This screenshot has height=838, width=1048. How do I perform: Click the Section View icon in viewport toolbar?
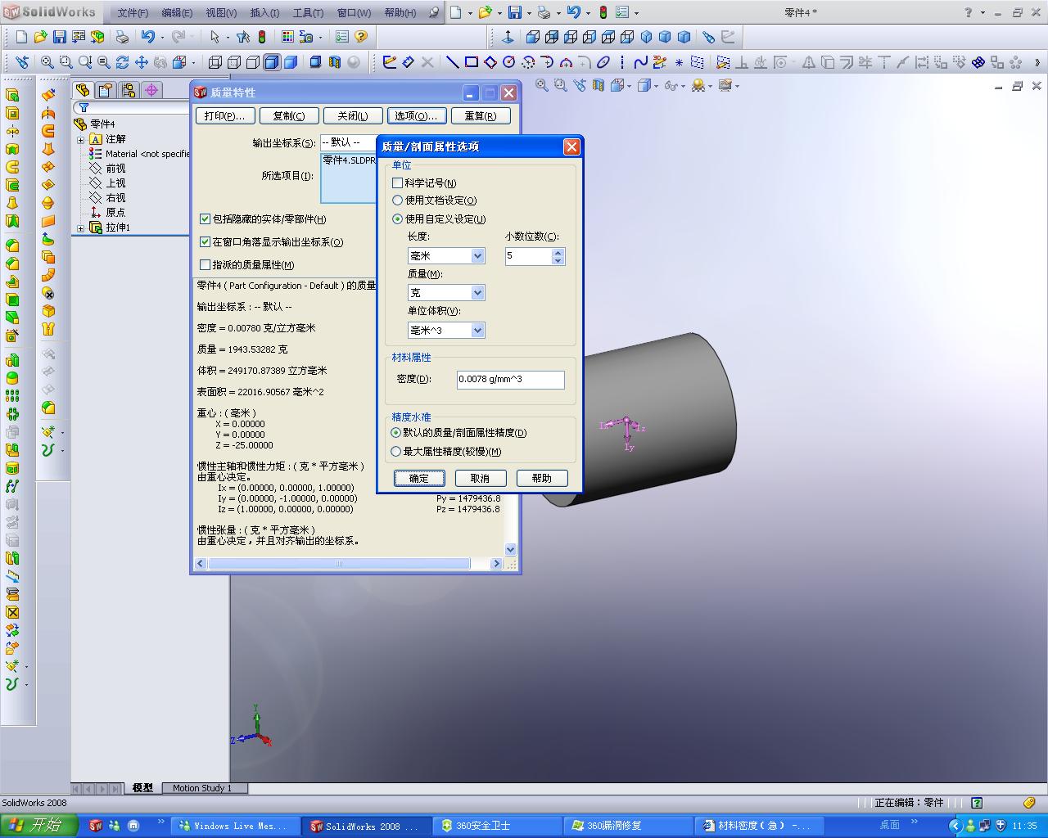[599, 85]
